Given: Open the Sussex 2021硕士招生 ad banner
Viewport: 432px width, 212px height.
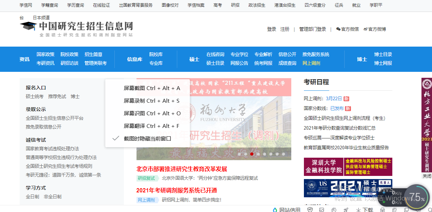Looking at the screenshot, I should pyautogui.click(x=348, y=188).
